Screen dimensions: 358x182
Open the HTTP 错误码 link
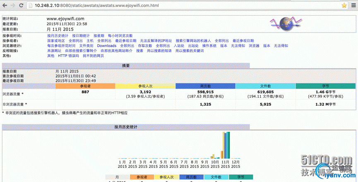coord(68,56)
